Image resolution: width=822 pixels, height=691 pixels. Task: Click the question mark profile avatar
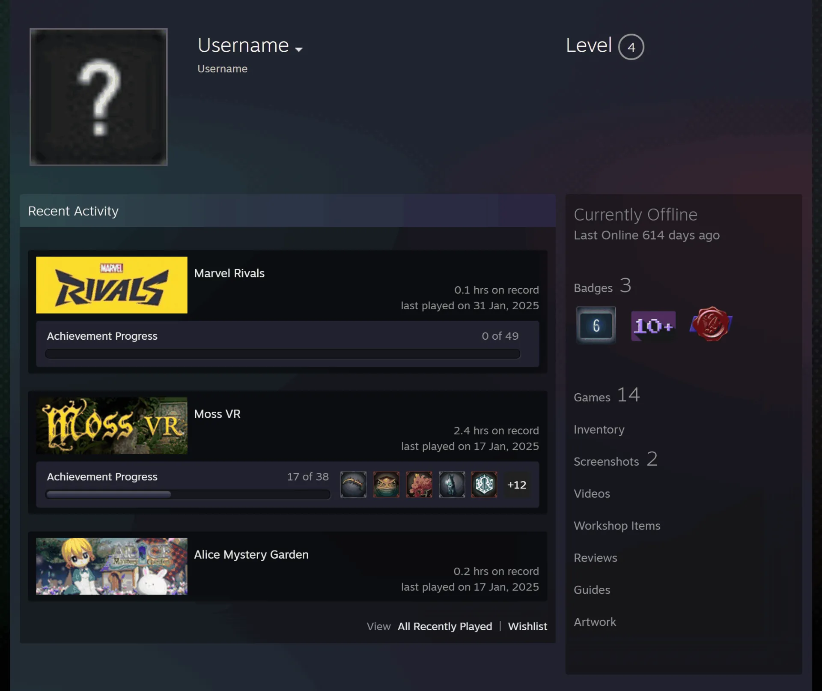(98, 97)
